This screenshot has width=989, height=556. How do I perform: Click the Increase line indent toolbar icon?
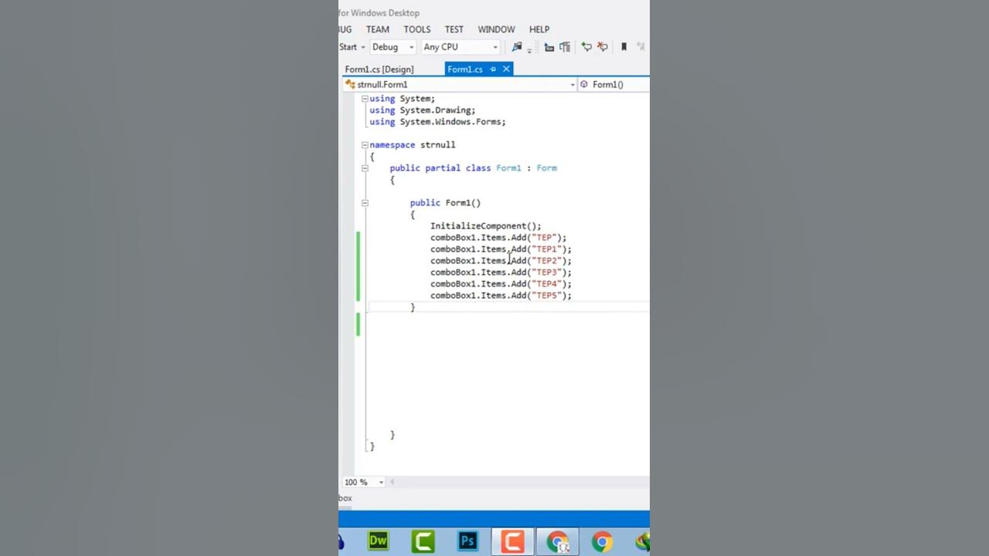(565, 47)
